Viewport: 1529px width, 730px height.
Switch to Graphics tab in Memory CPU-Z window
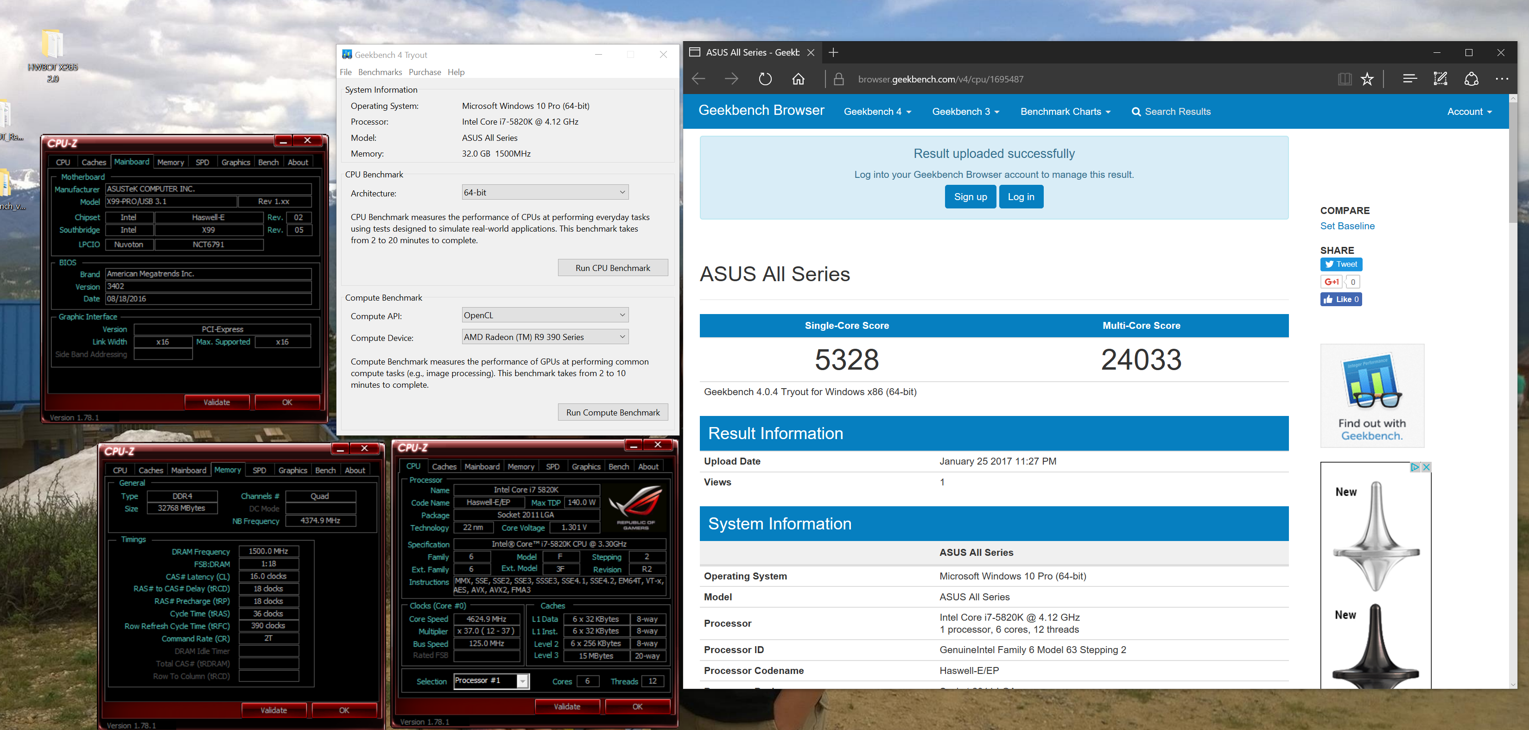point(292,470)
